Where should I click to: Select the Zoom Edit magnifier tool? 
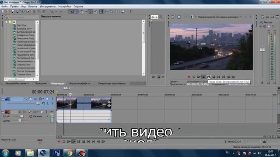pyautogui.click(x=117, y=12)
